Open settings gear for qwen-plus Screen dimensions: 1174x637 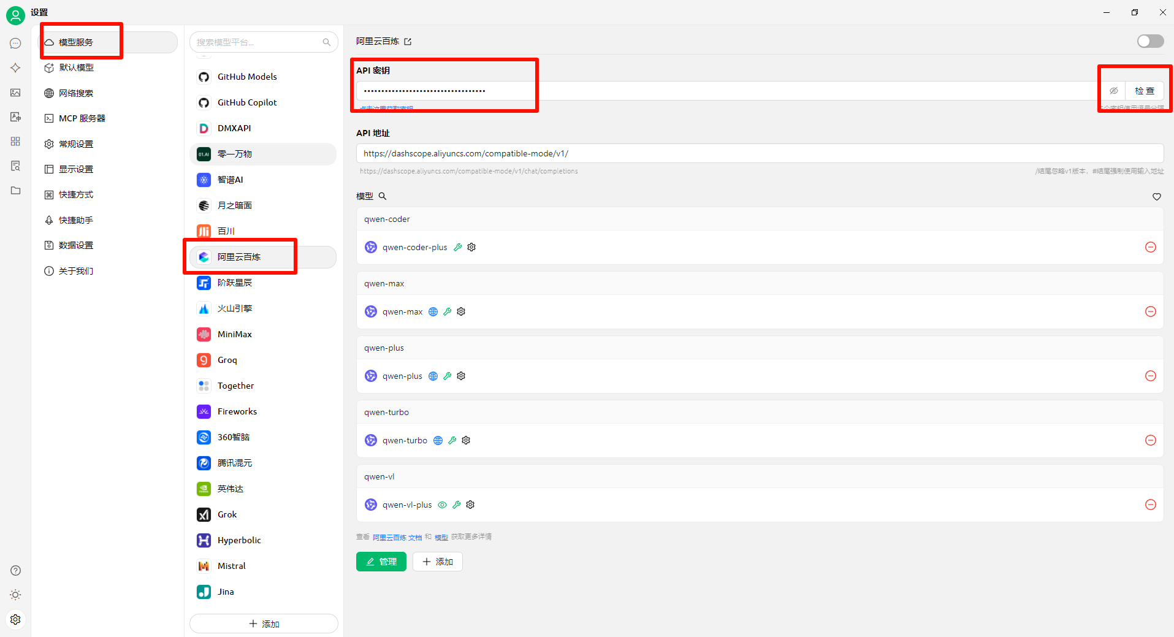click(461, 376)
